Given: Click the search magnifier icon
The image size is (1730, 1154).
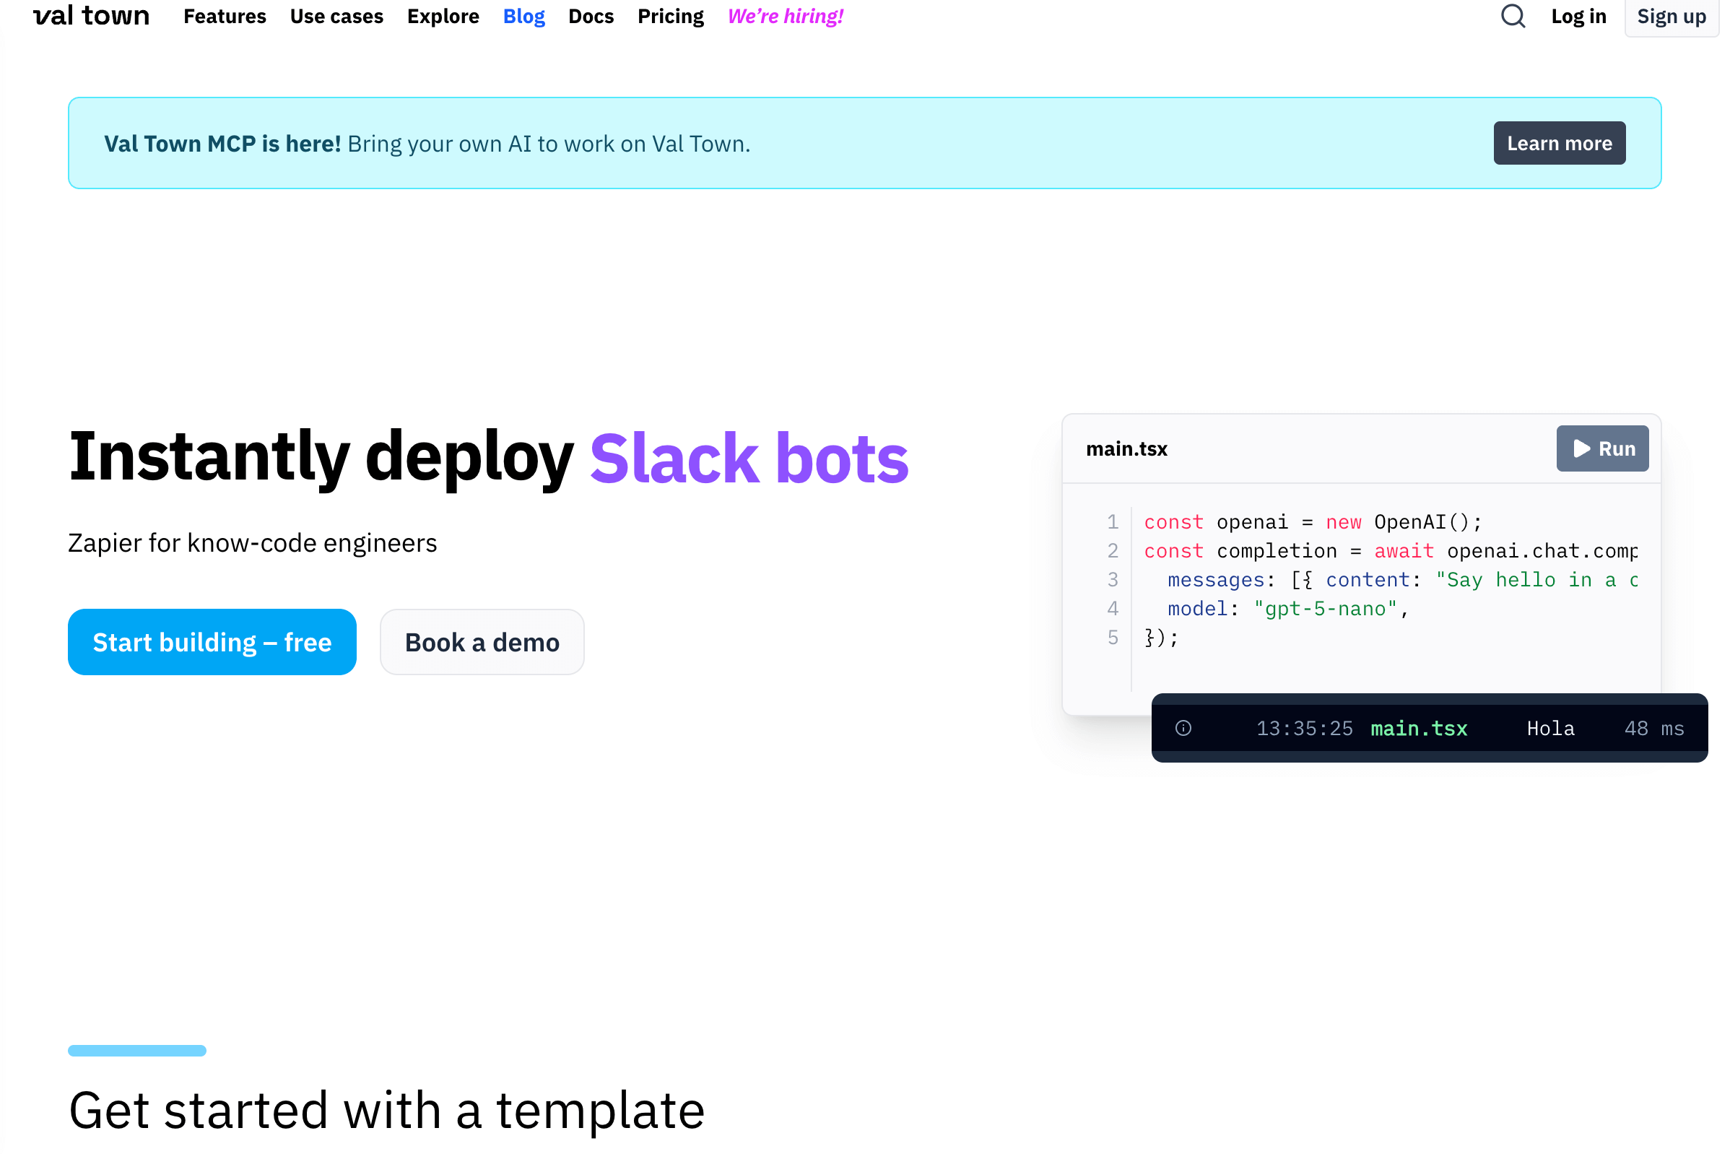Looking at the screenshot, I should [1512, 16].
